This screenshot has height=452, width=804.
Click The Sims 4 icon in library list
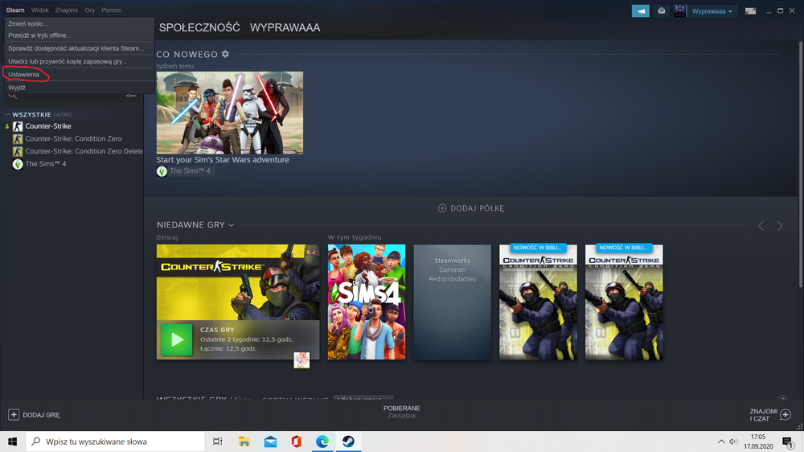coord(18,164)
